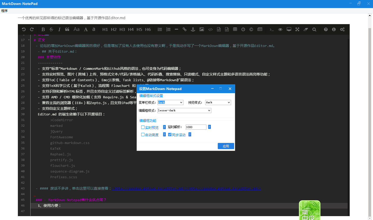Image resolution: width=373 pixels, height=220 pixels.
Task: Insert heading level H6
Action: coord(148,29)
